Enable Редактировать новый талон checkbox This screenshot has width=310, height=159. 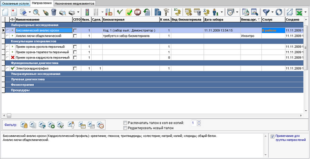point(125,128)
